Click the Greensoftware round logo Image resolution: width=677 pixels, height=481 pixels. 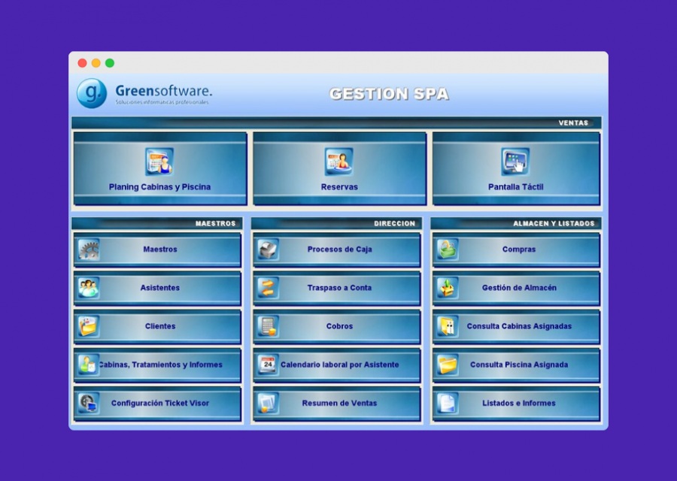92,93
